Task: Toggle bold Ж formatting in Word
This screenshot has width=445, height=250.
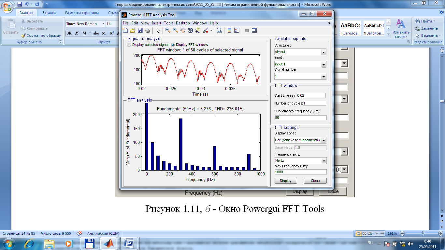Action: tap(69, 33)
